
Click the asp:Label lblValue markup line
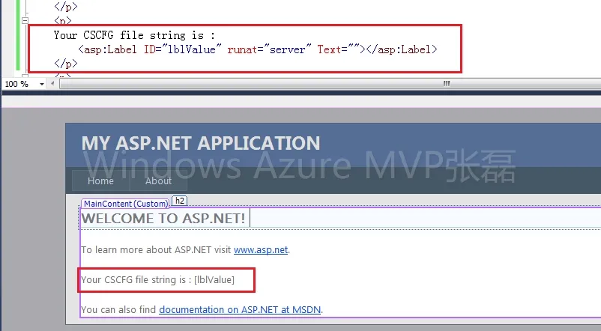coord(258,49)
